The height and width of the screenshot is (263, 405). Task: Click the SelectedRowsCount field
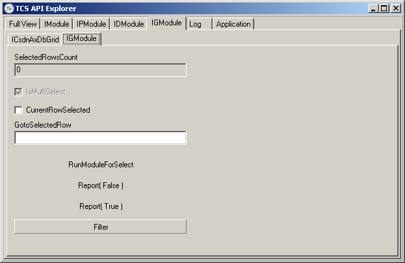100,70
